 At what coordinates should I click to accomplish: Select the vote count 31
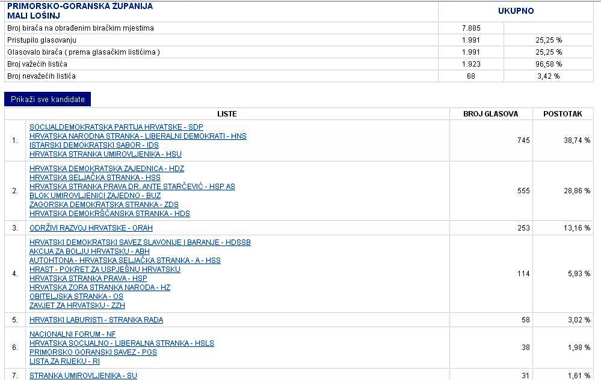pyautogui.click(x=525, y=376)
